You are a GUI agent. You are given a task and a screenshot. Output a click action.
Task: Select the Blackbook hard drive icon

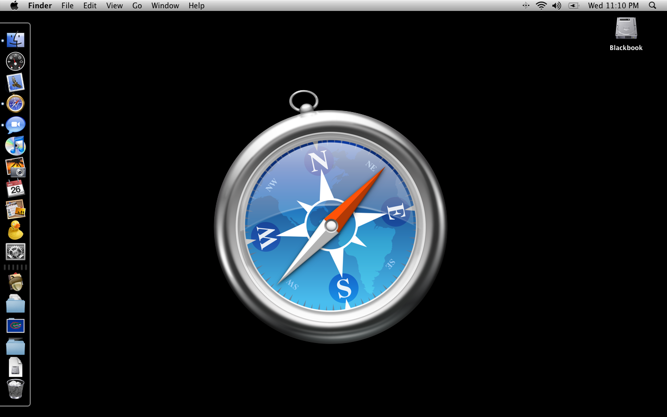click(626, 29)
